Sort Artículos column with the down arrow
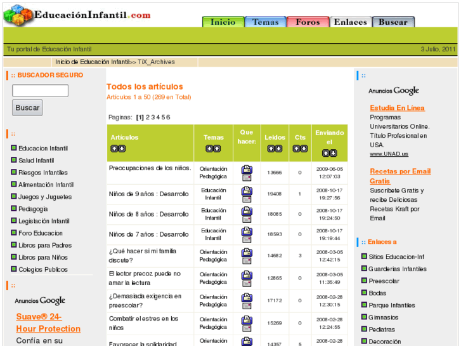This screenshot has width=461, height=346. (x=122, y=149)
